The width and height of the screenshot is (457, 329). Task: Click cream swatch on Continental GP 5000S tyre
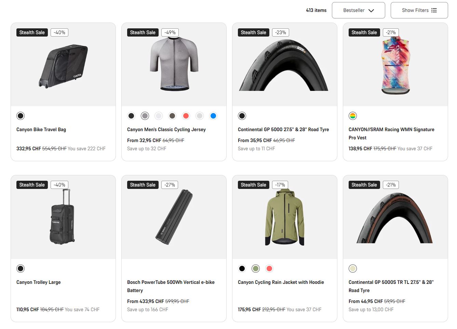click(353, 269)
